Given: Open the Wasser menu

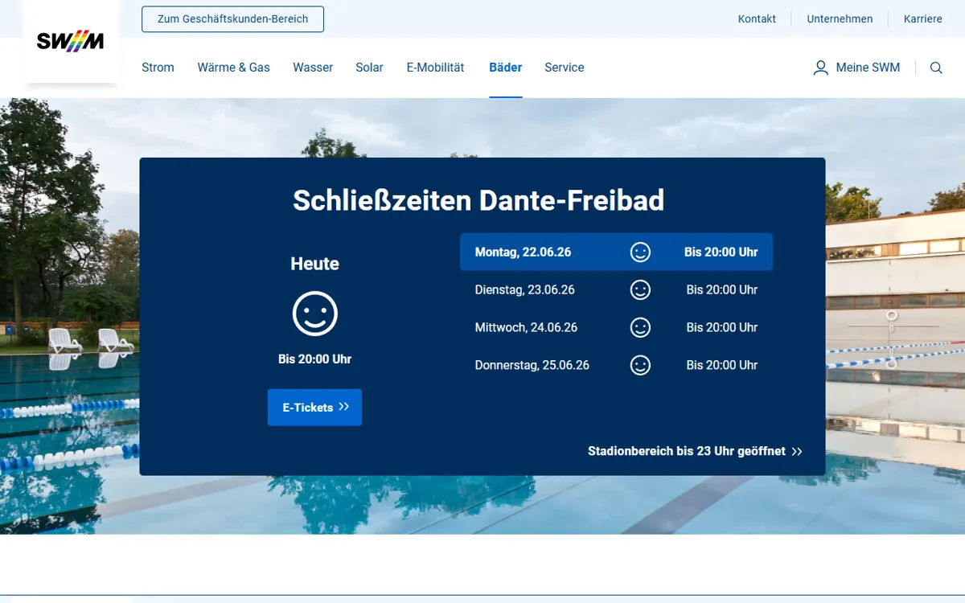Looking at the screenshot, I should click(313, 68).
